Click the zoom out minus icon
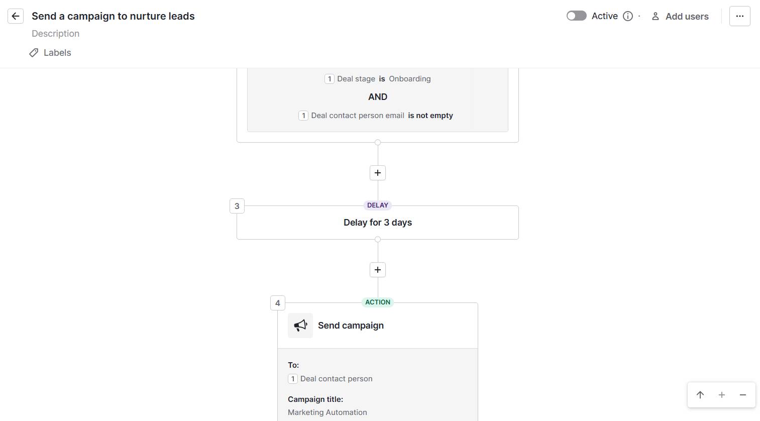This screenshot has width=760, height=421. (x=743, y=395)
